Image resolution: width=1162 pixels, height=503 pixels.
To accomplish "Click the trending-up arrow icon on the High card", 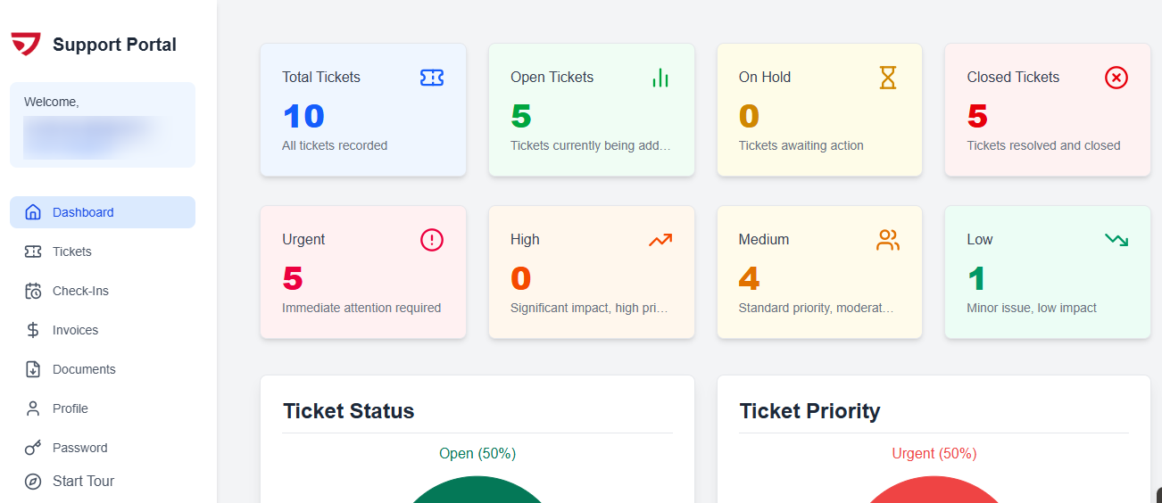I will [x=660, y=240].
